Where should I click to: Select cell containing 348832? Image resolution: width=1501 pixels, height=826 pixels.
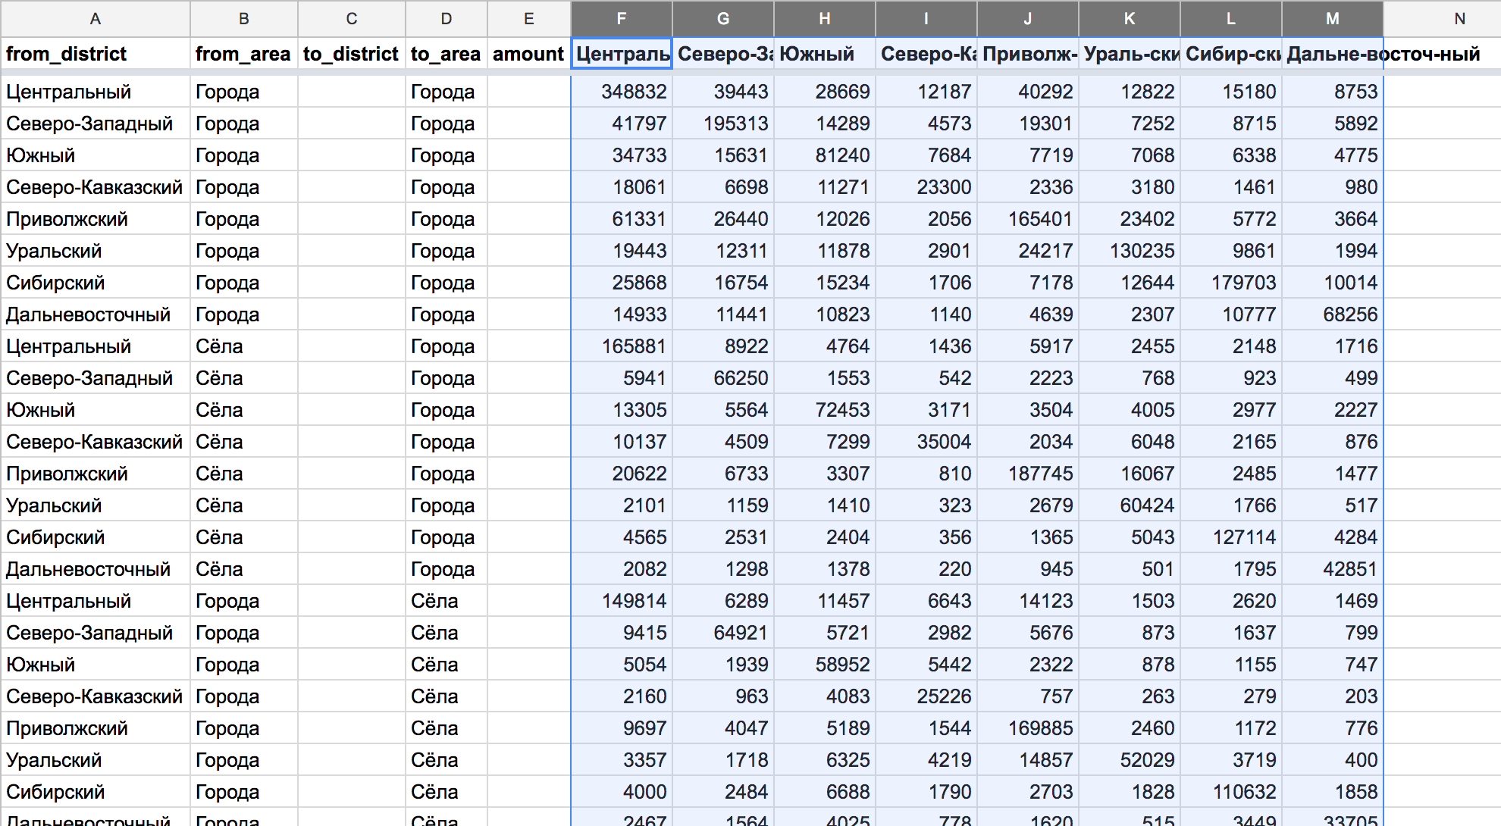coord(622,92)
